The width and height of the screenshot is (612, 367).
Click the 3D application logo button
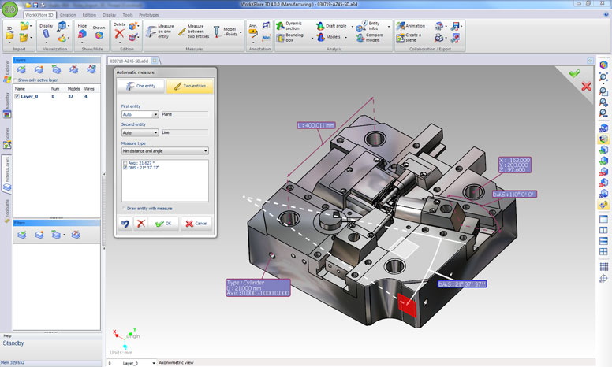(9, 9)
